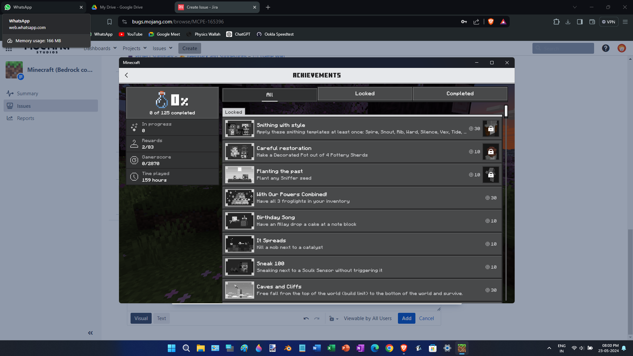Toggle the VPN button in the toolbar
The width and height of the screenshot is (633, 356).
pos(609,22)
